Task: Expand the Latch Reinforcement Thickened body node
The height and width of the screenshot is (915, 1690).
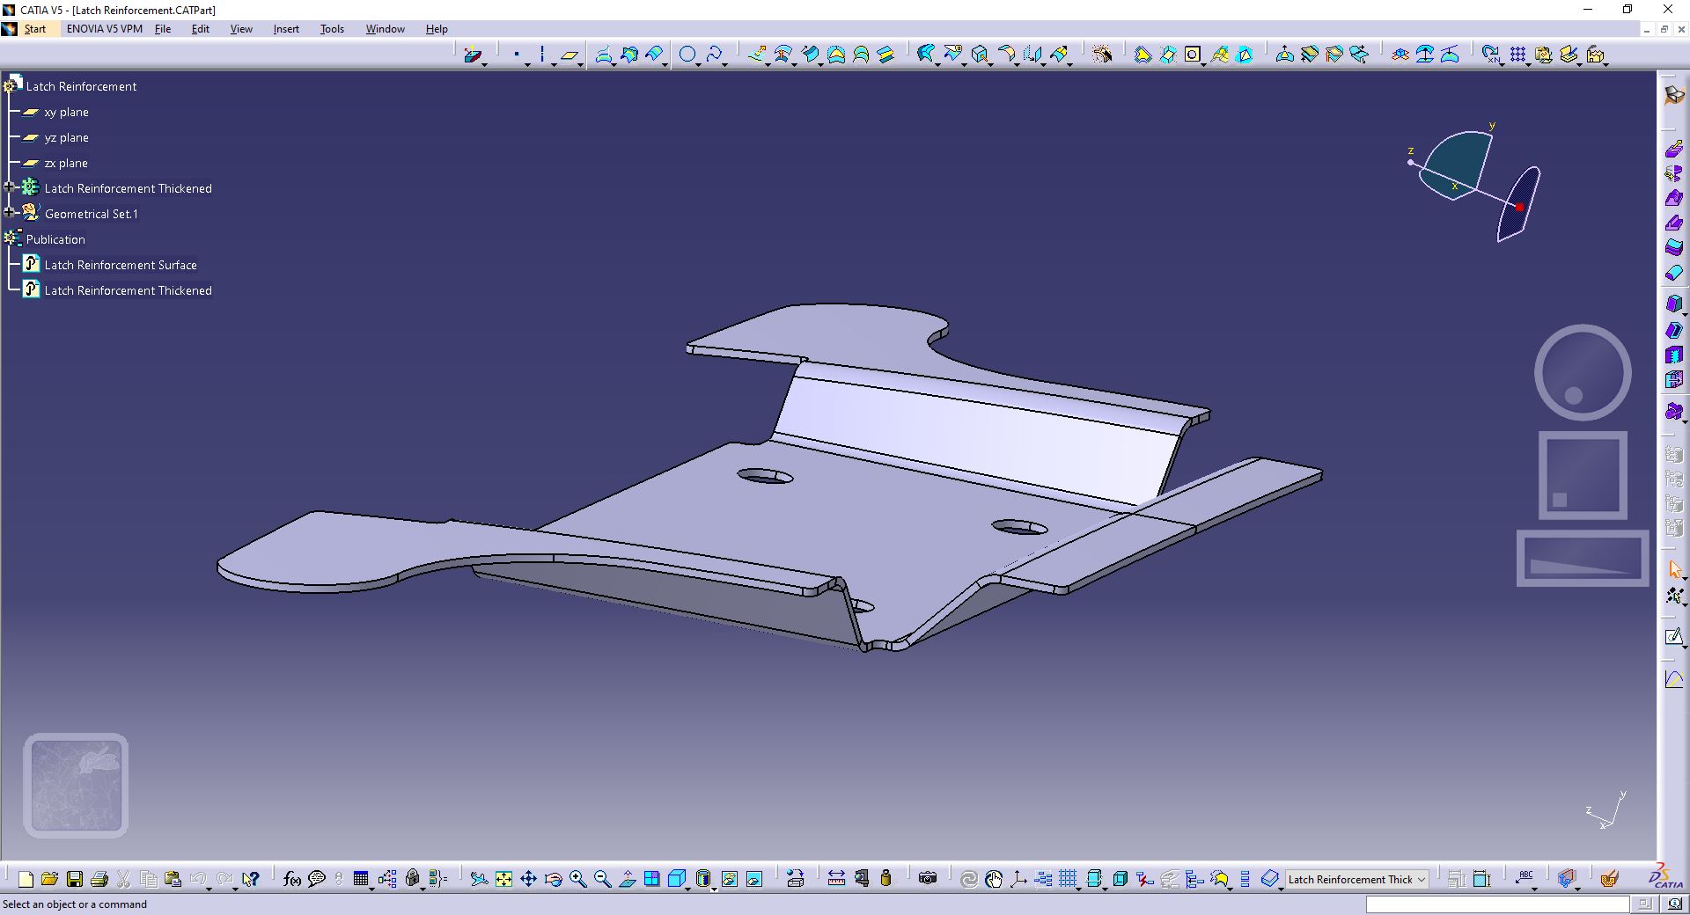Action: 10,187
